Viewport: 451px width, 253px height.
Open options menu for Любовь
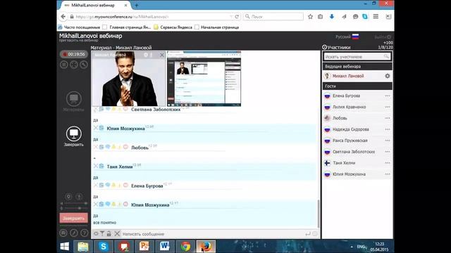click(388, 118)
